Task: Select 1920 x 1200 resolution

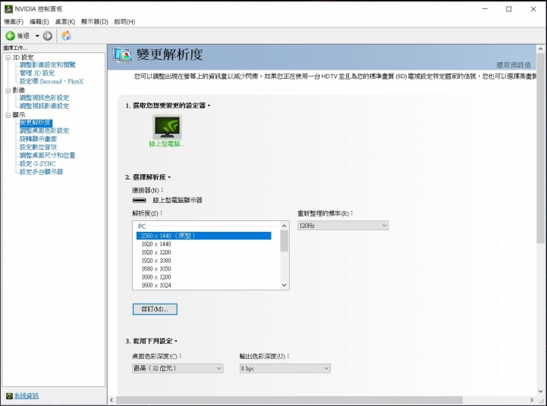Action: 204,252
